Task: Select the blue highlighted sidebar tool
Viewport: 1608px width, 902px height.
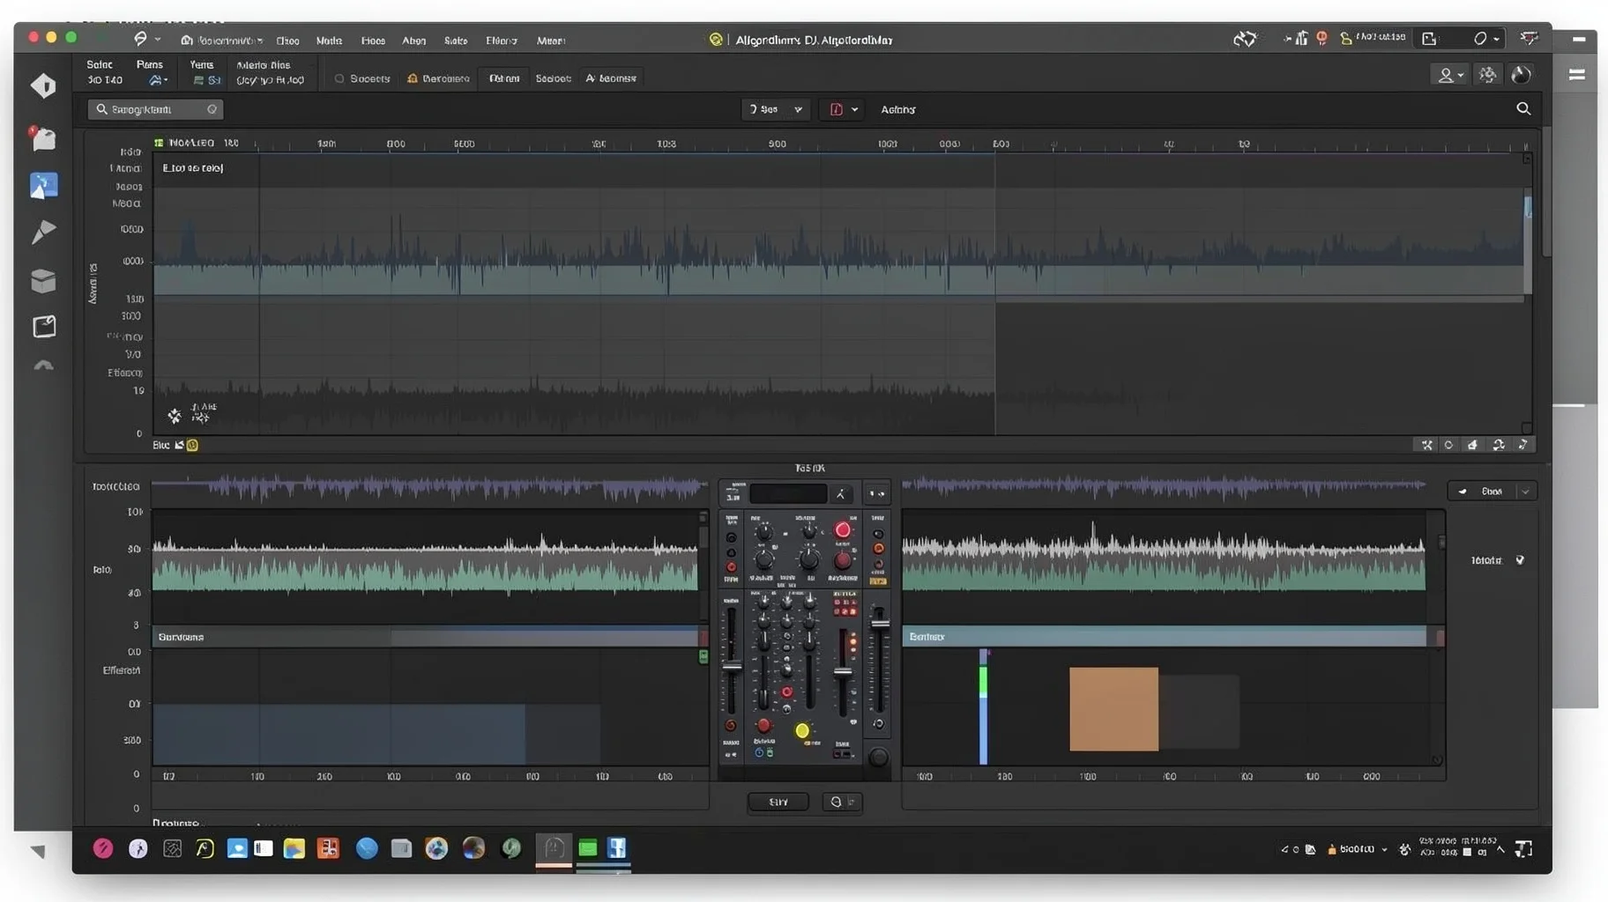Action: tap(43, 185)
